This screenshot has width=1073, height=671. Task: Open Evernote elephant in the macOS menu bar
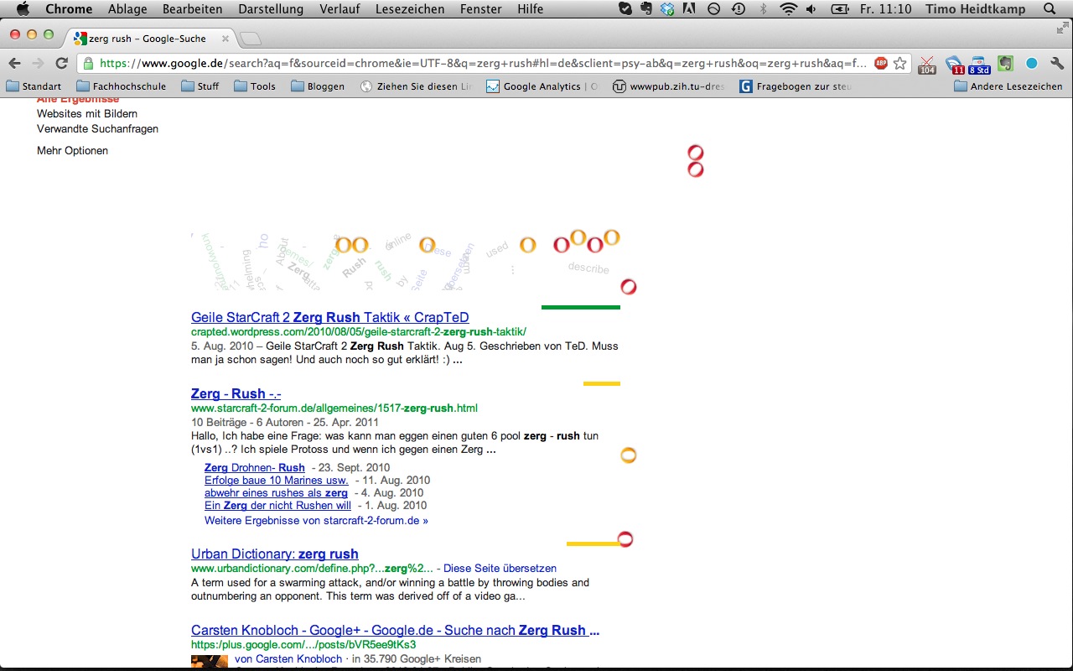(646, 9)
